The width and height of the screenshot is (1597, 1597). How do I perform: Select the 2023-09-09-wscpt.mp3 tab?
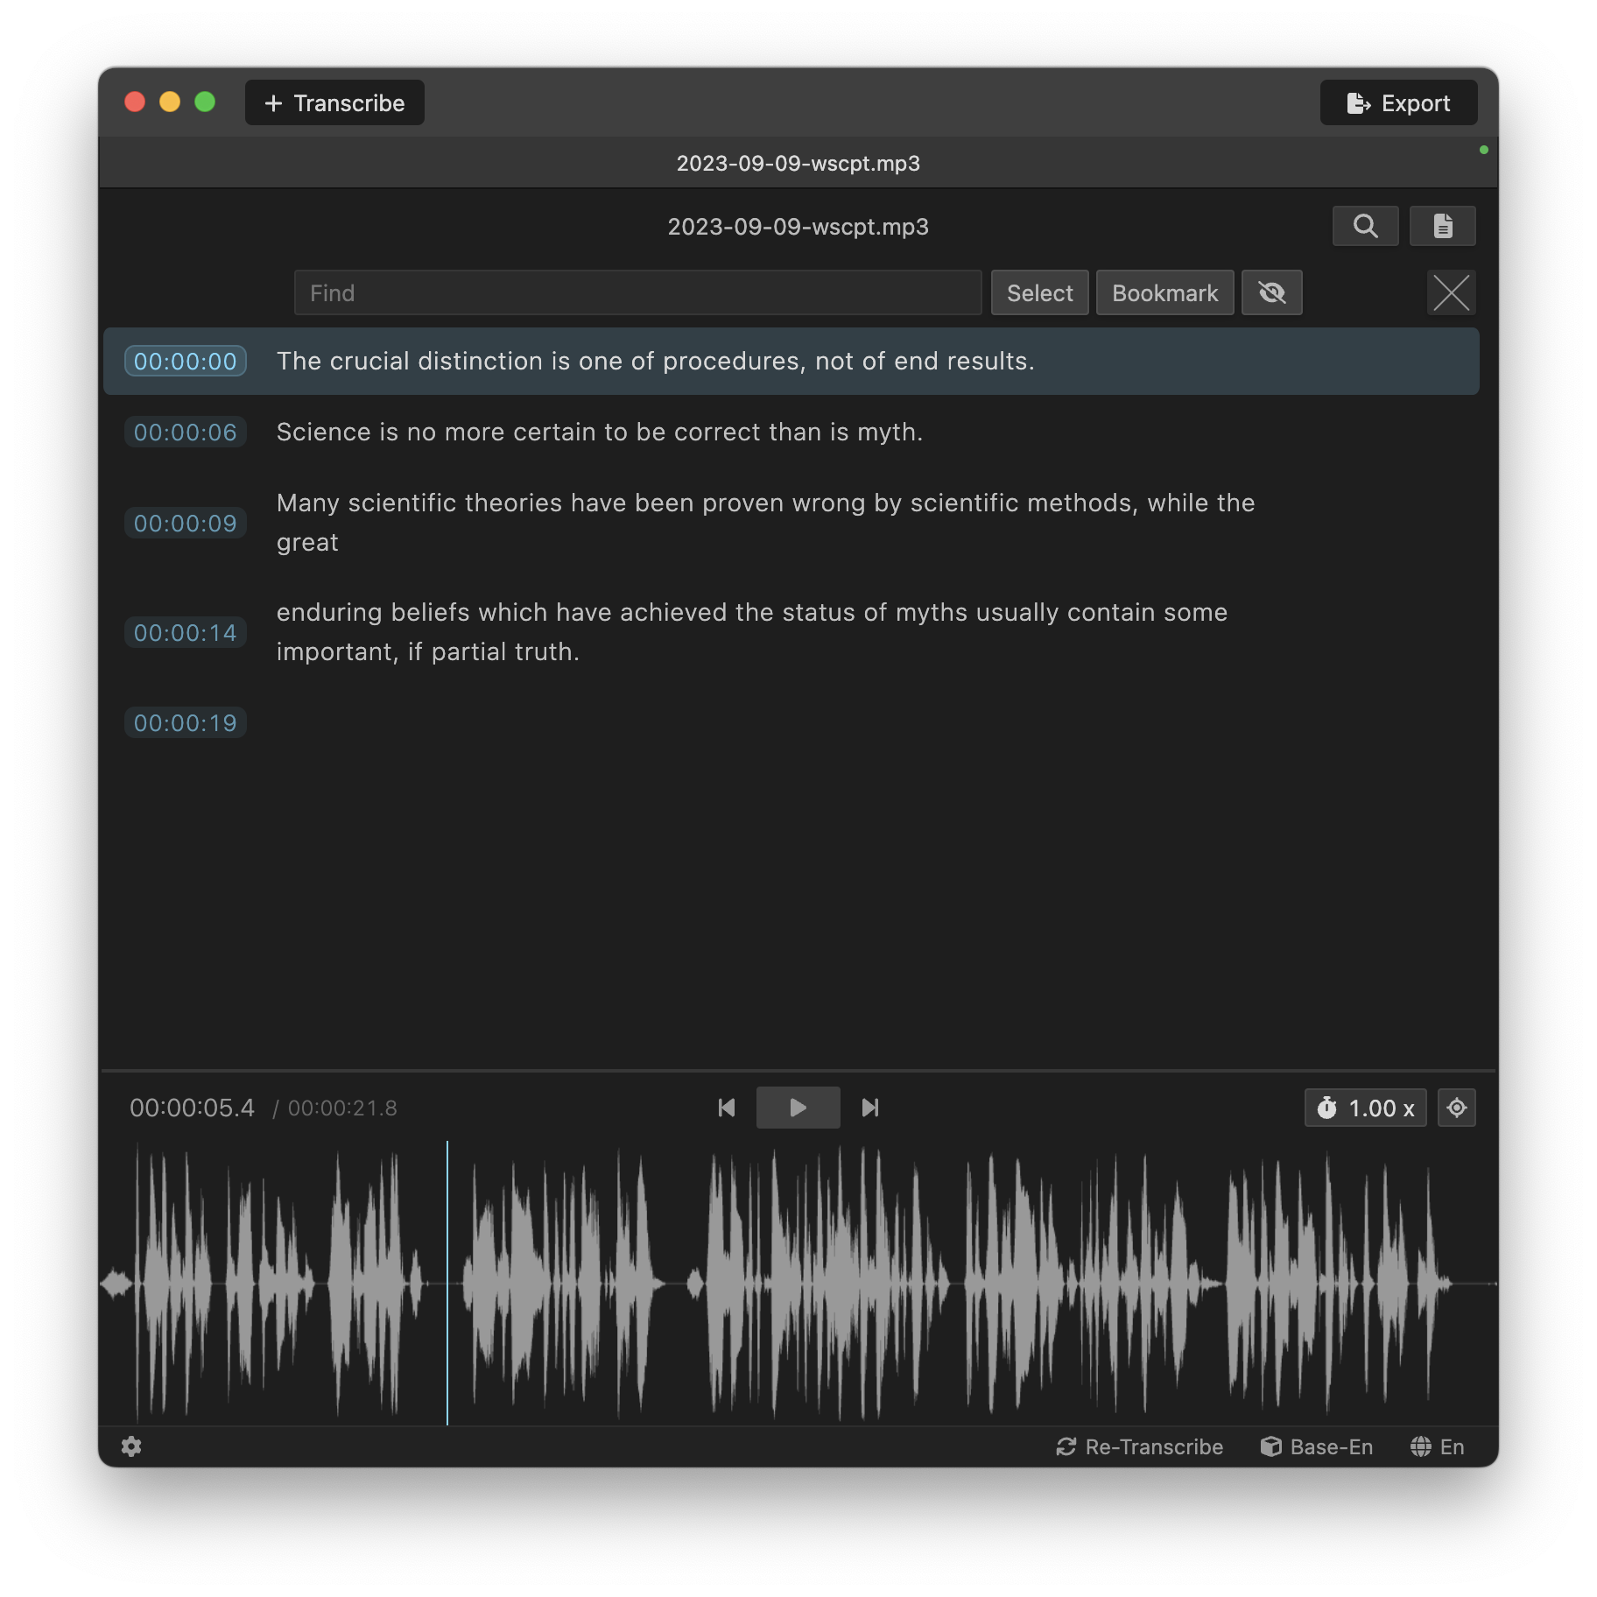798,164
